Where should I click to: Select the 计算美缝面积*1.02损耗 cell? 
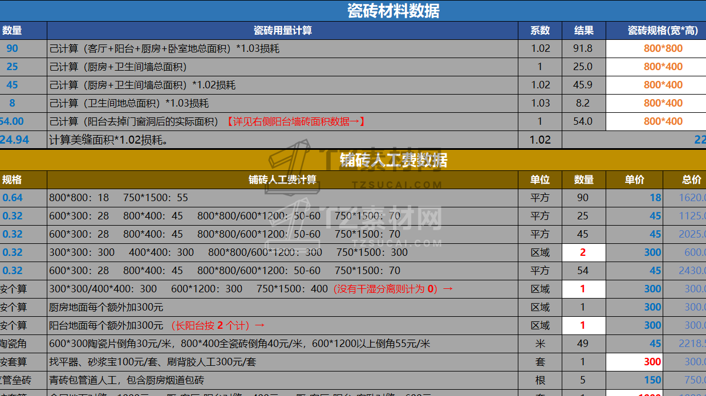tap(283, 140)
